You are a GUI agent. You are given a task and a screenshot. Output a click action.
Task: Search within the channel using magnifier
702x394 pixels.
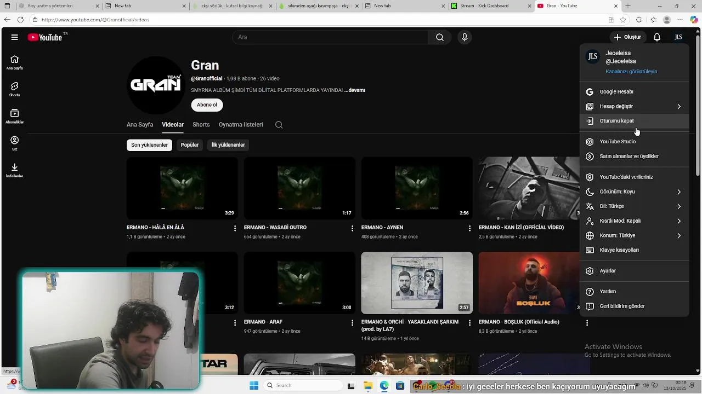(279, 125)
